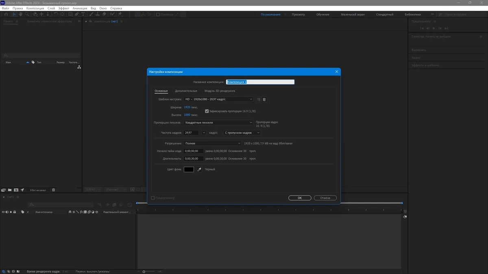Image resolution: width=488 pixels, height=274 pixels.
Task: Select the Rotation tool in toolbar
Action: [x=56, y=14]
